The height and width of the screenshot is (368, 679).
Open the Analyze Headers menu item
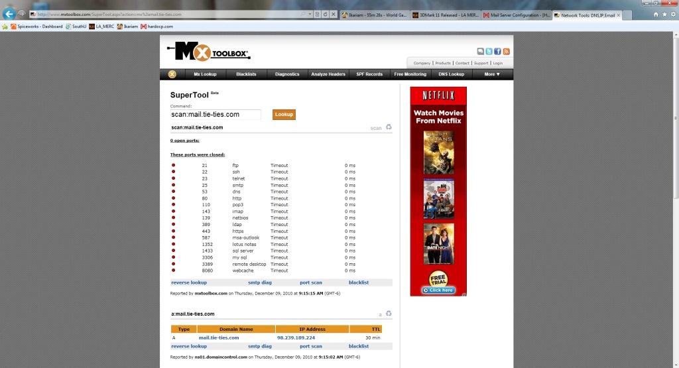(x=328, y=74)
